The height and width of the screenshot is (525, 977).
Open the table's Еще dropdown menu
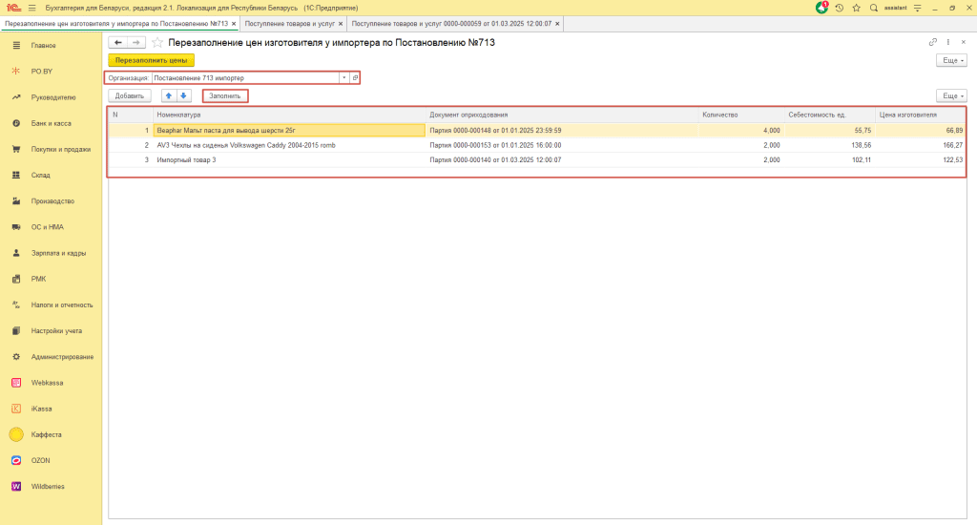click(x=951, y=95)
